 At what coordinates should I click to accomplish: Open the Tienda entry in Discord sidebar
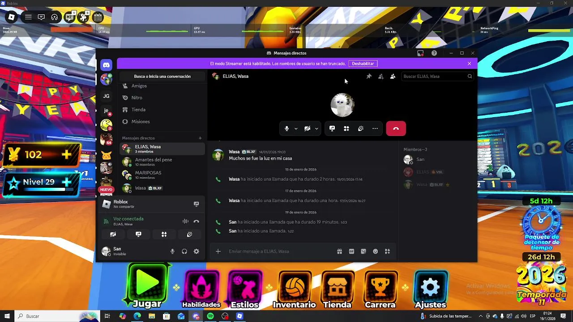pos(162,110)
